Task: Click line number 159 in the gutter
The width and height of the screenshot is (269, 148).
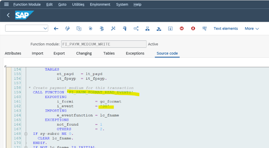Action: click(x=17, y=92)
